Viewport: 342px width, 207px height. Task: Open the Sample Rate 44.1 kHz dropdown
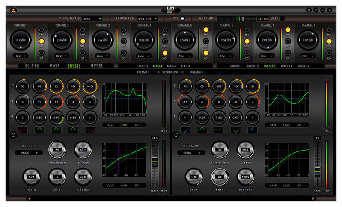point(147,19)
